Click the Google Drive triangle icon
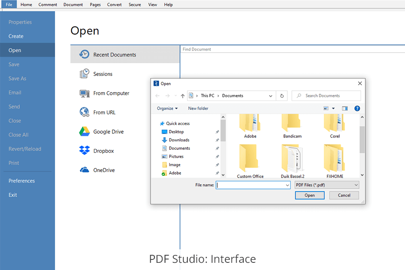This screenshot has width=405, height=270. [84, 132]
